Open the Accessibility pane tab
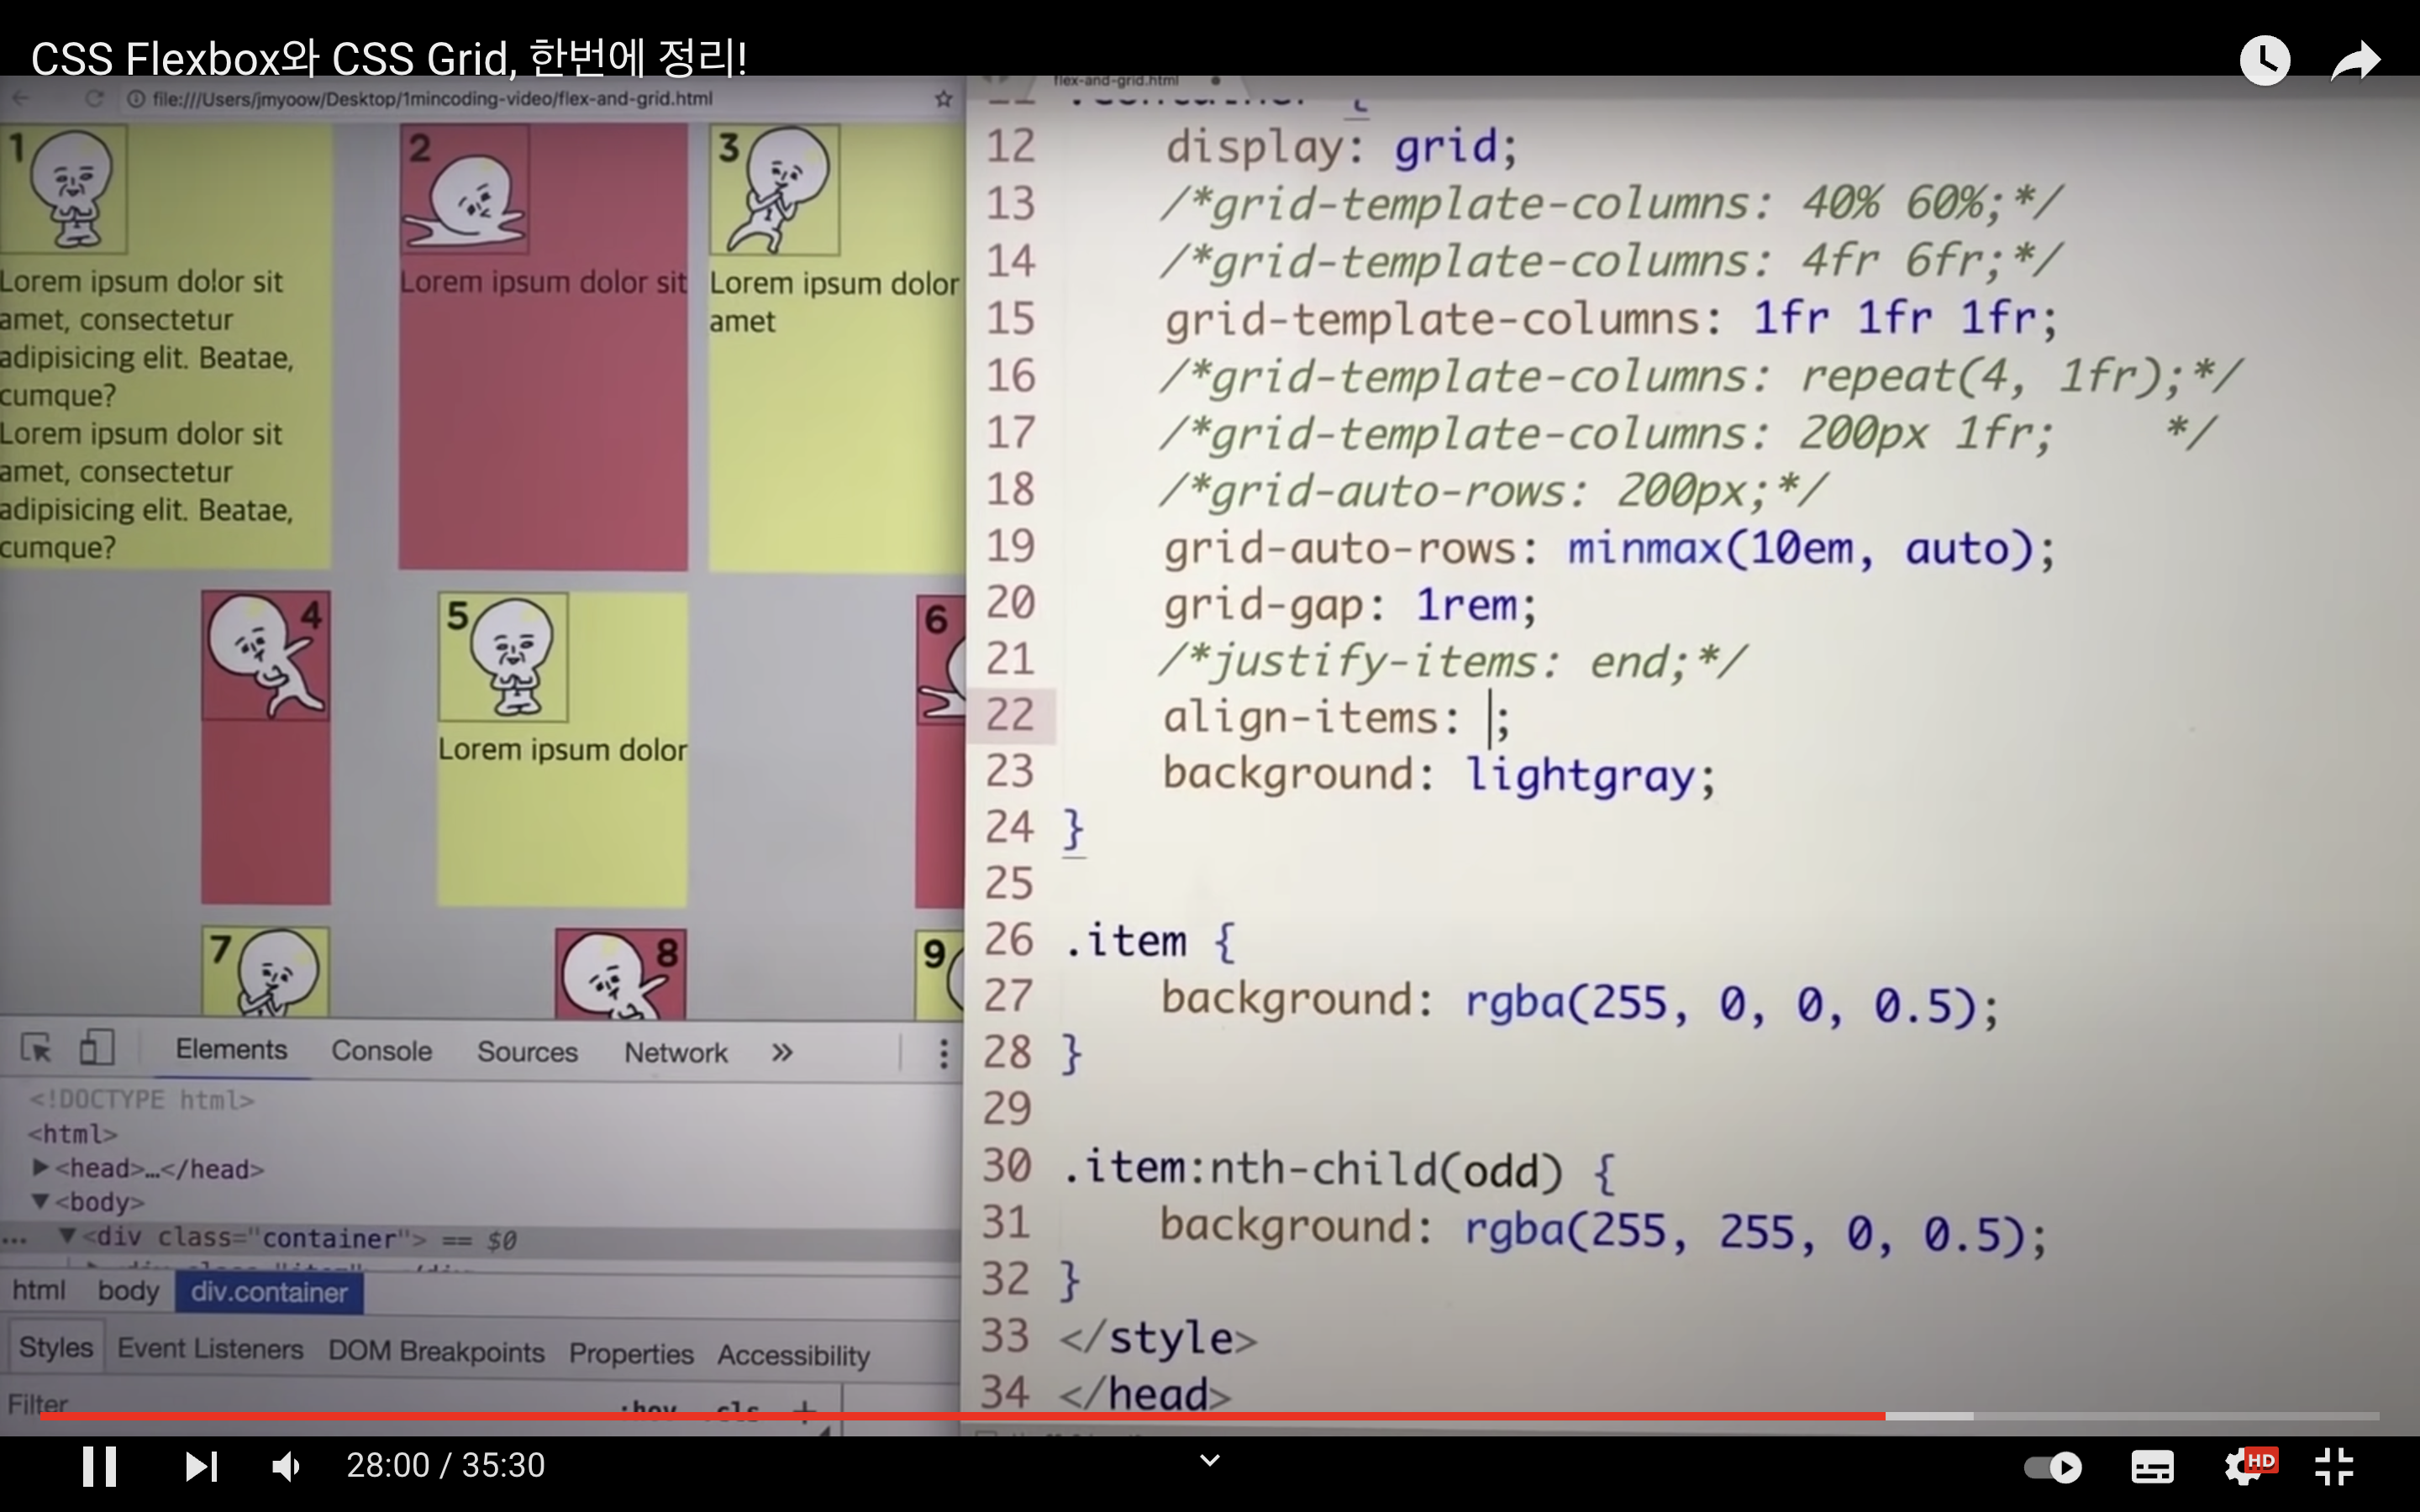 793,1356
